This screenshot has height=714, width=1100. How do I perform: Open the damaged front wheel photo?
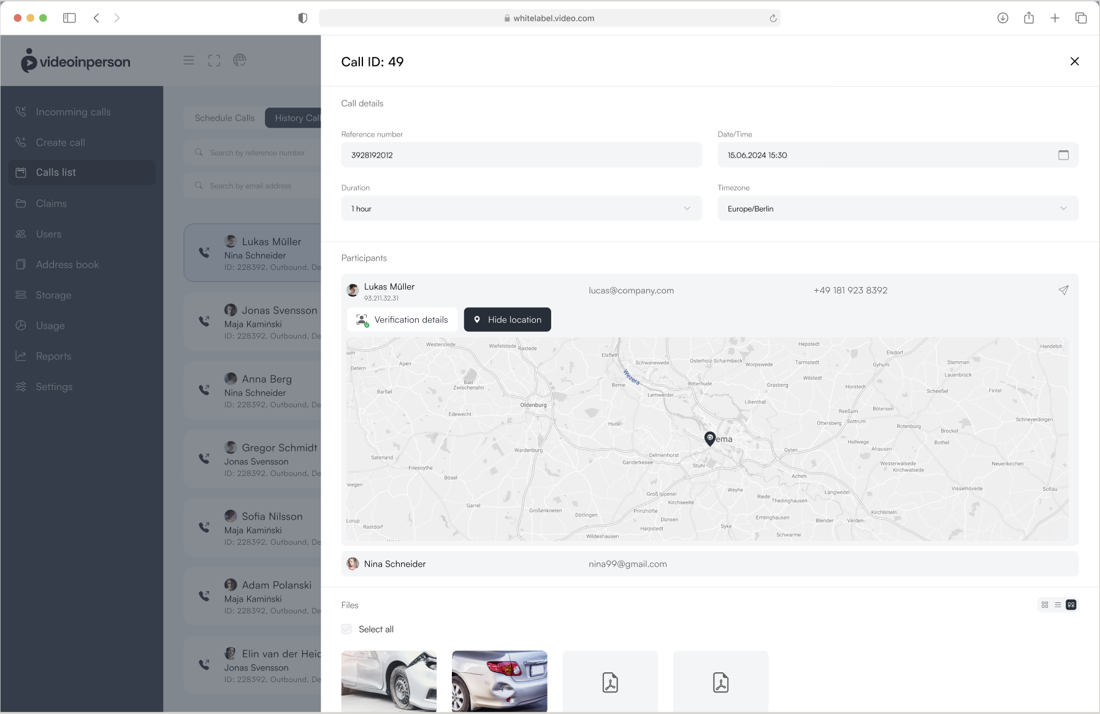(389, 681)
